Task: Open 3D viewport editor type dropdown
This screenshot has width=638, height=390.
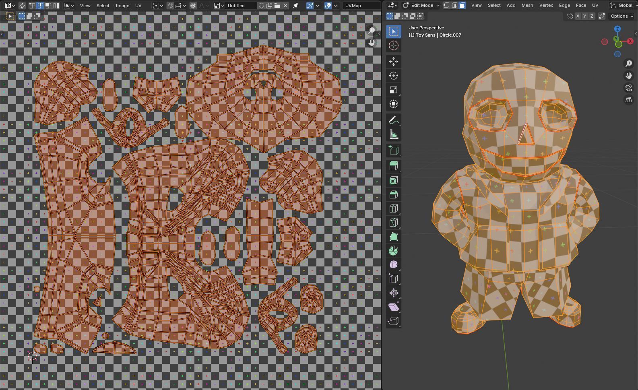Action: click(392, 5)
